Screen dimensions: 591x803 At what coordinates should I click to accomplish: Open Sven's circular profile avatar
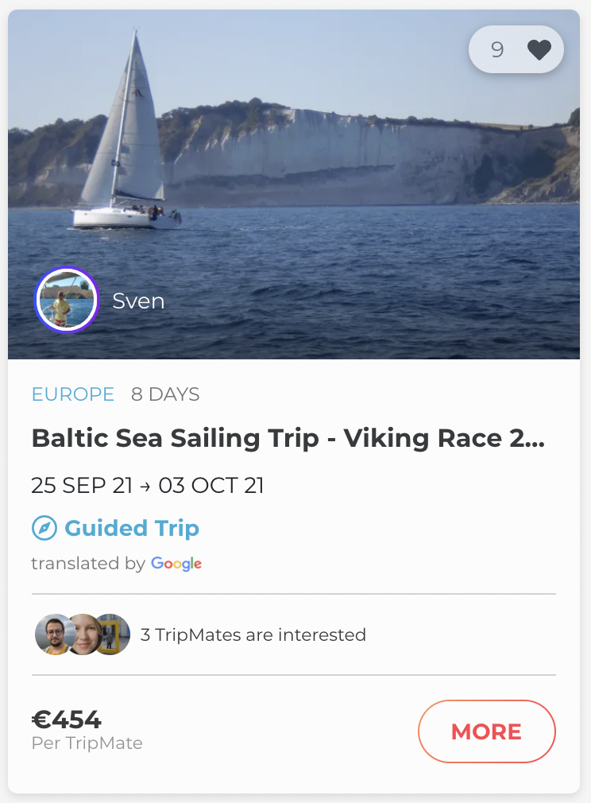pos(67,300)
